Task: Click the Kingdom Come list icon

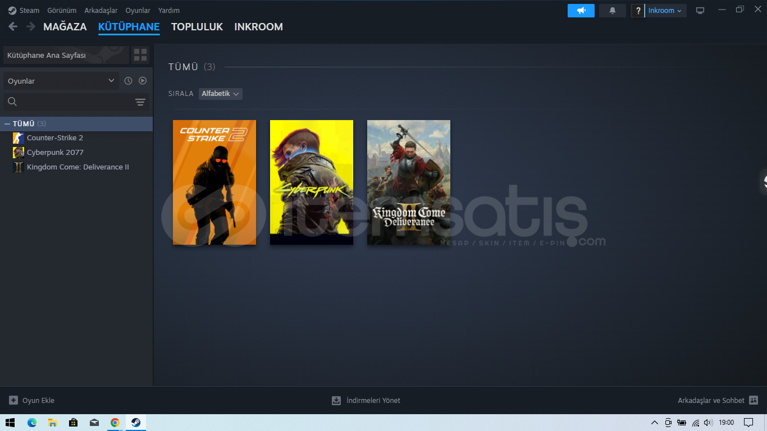Action: click(19, 167)
